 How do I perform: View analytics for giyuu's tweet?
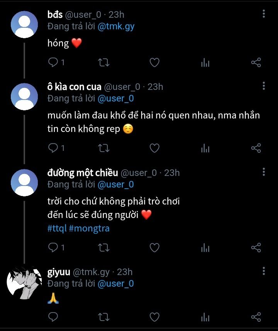pyautogui.click(x=205, y=317)
